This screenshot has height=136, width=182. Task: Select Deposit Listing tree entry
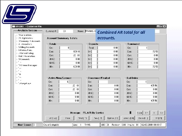26,53
